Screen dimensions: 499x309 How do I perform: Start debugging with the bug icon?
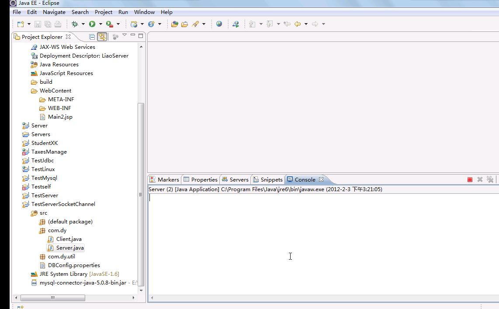pos(75,24)
